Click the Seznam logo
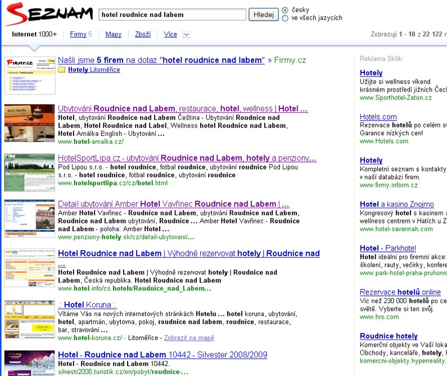 [49, 13]
